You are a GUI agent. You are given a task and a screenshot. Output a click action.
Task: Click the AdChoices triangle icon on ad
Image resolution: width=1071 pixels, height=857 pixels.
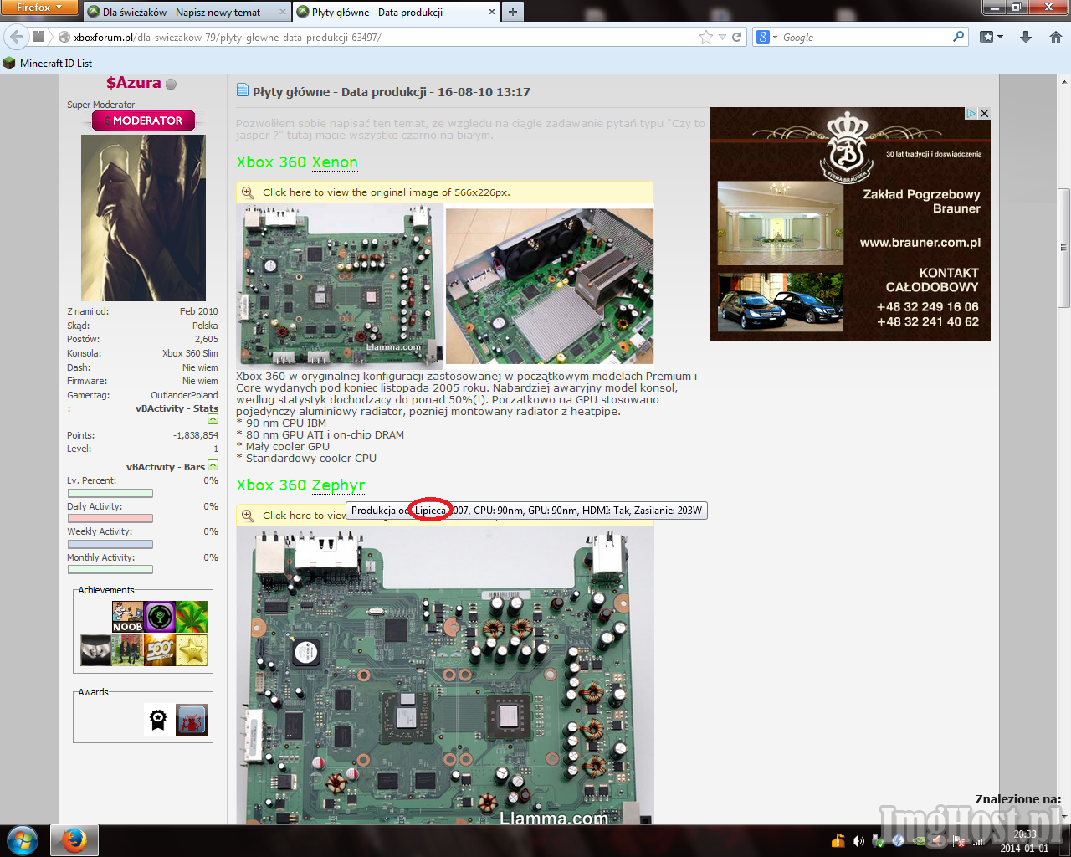tap(971, 113)
